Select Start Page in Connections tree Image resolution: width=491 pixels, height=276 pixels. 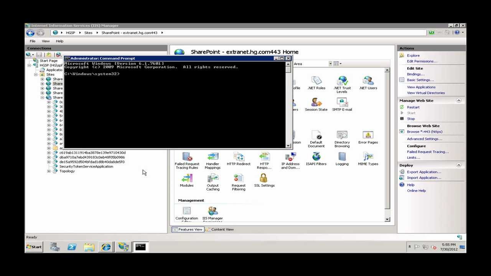tap(48, 61)
